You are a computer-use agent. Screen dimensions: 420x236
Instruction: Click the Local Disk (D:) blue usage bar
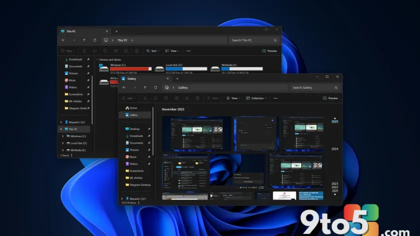point(186,69)
